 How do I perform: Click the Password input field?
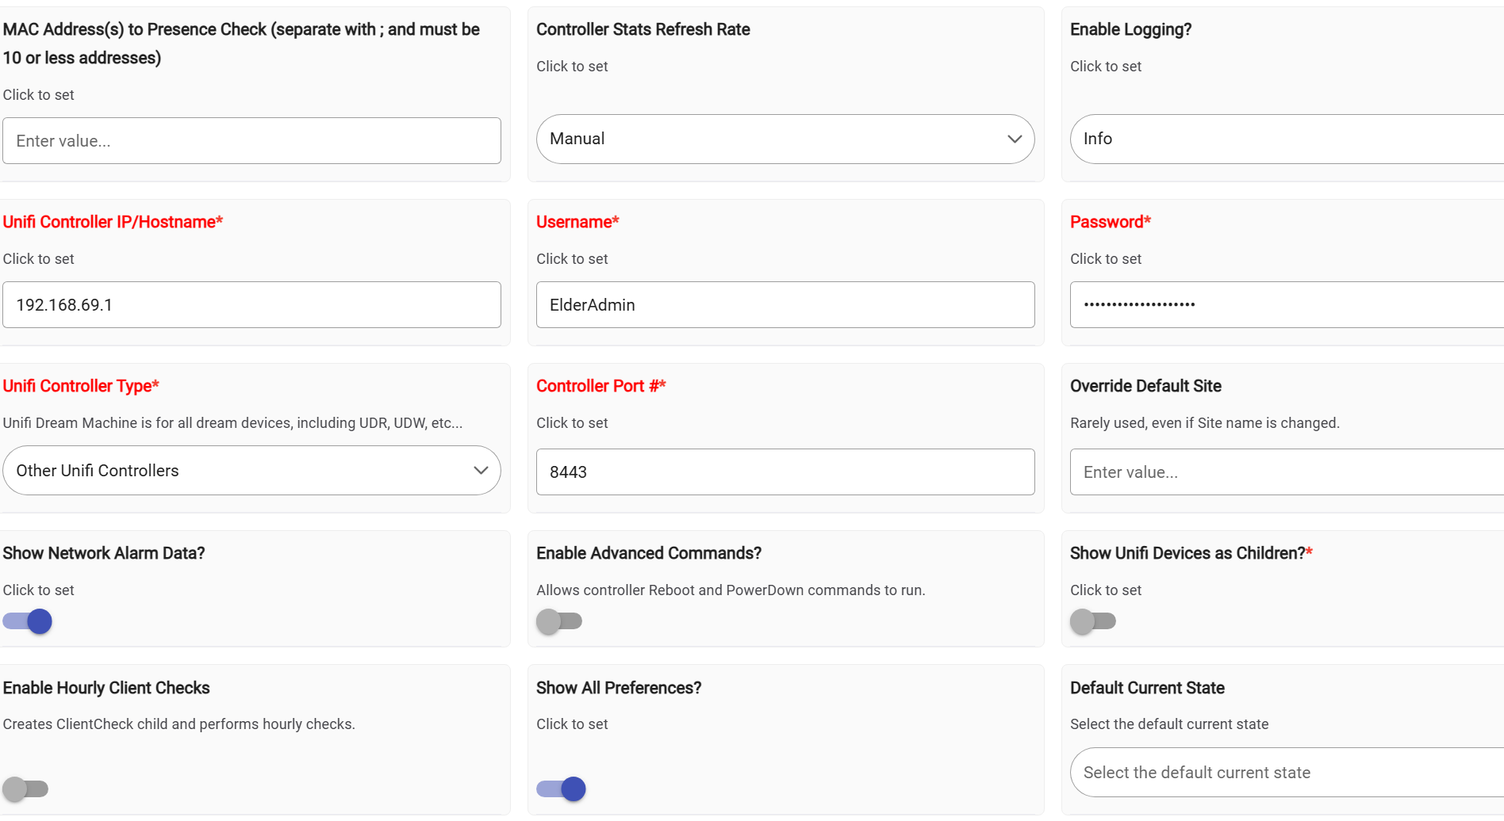point(1285,305)
